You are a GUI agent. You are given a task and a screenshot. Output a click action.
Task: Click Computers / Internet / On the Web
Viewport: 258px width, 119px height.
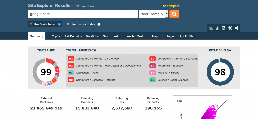pyautogui.click(x=97, y=59)
